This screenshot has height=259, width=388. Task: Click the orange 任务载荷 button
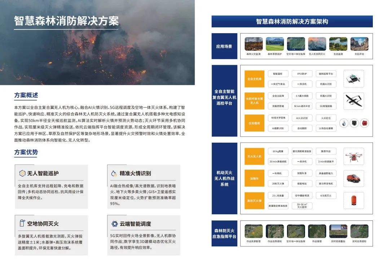click(x=255, y=123)
